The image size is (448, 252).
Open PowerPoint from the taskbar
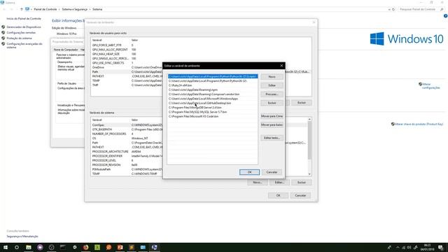(120, 247)
